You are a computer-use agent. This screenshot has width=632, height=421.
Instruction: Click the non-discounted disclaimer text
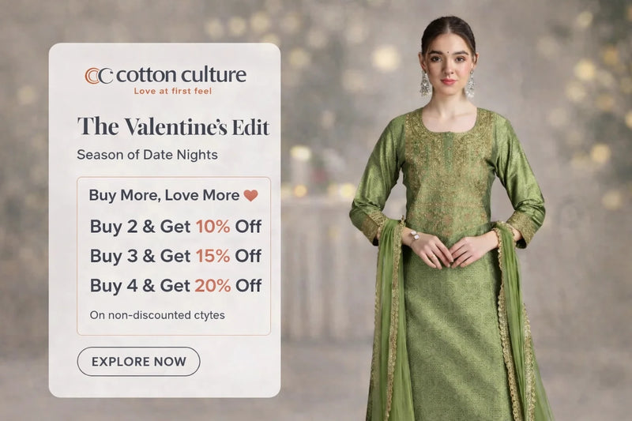pyautogui.click(x=157, y=314)
